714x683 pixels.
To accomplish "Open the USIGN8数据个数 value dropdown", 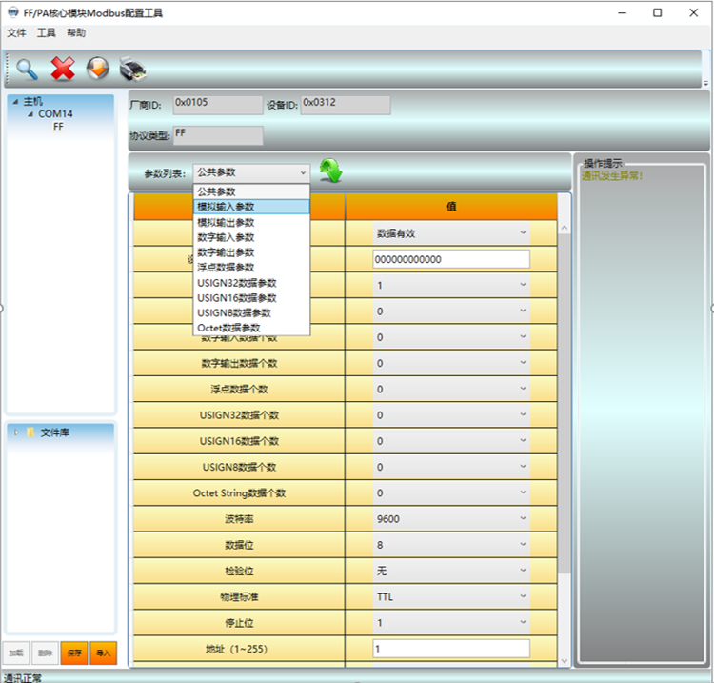I will pyautogui.click(x=451, y=467).
